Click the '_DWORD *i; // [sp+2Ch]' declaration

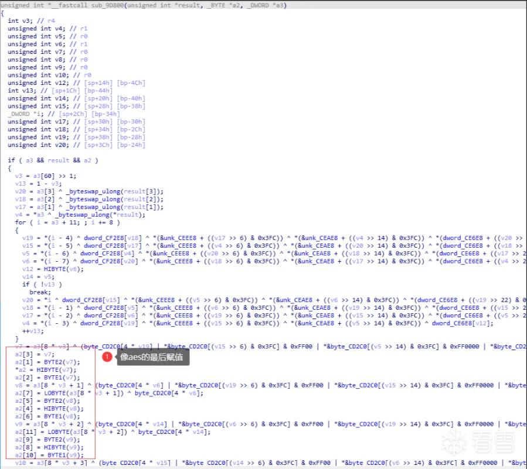click(x=64, y=114)
